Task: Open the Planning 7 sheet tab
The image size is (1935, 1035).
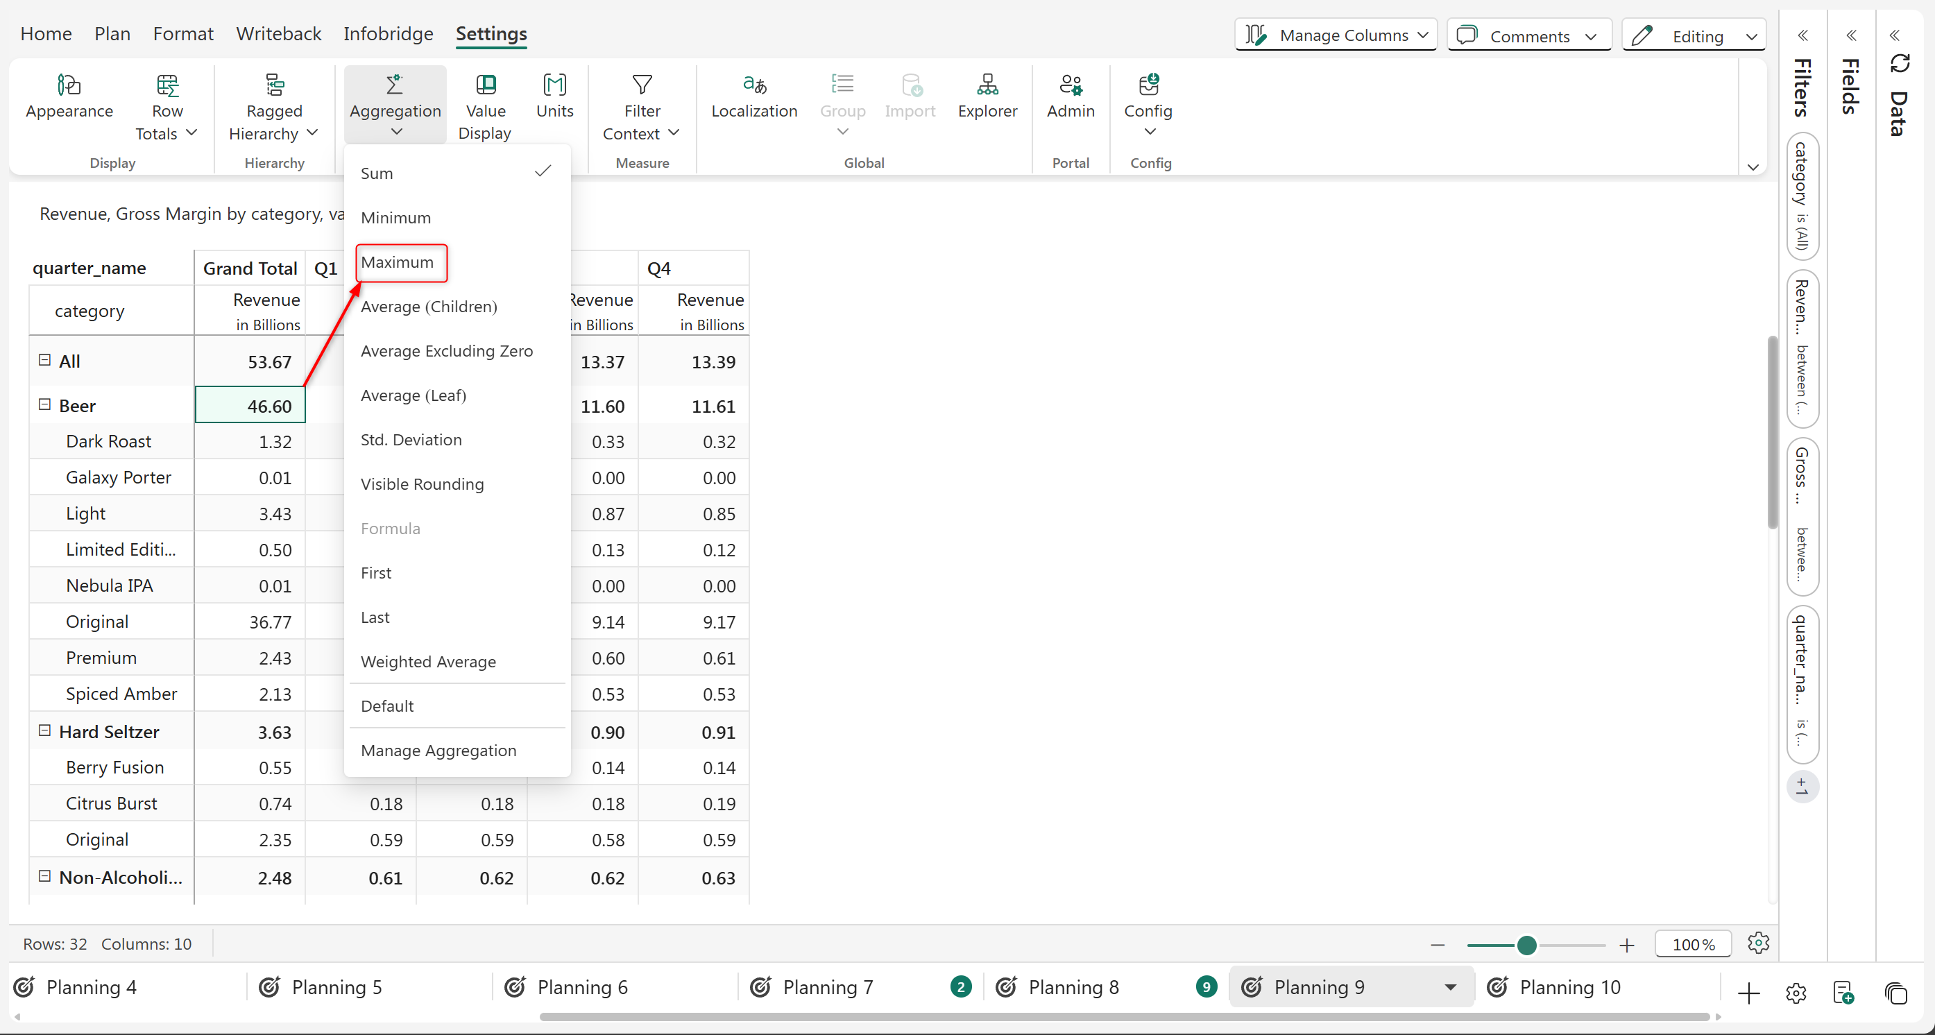Action: (x=827, y=987)
